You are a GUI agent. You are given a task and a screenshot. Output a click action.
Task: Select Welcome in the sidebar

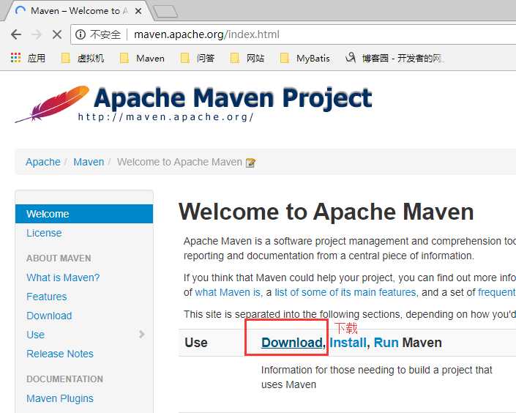[84, 214]
